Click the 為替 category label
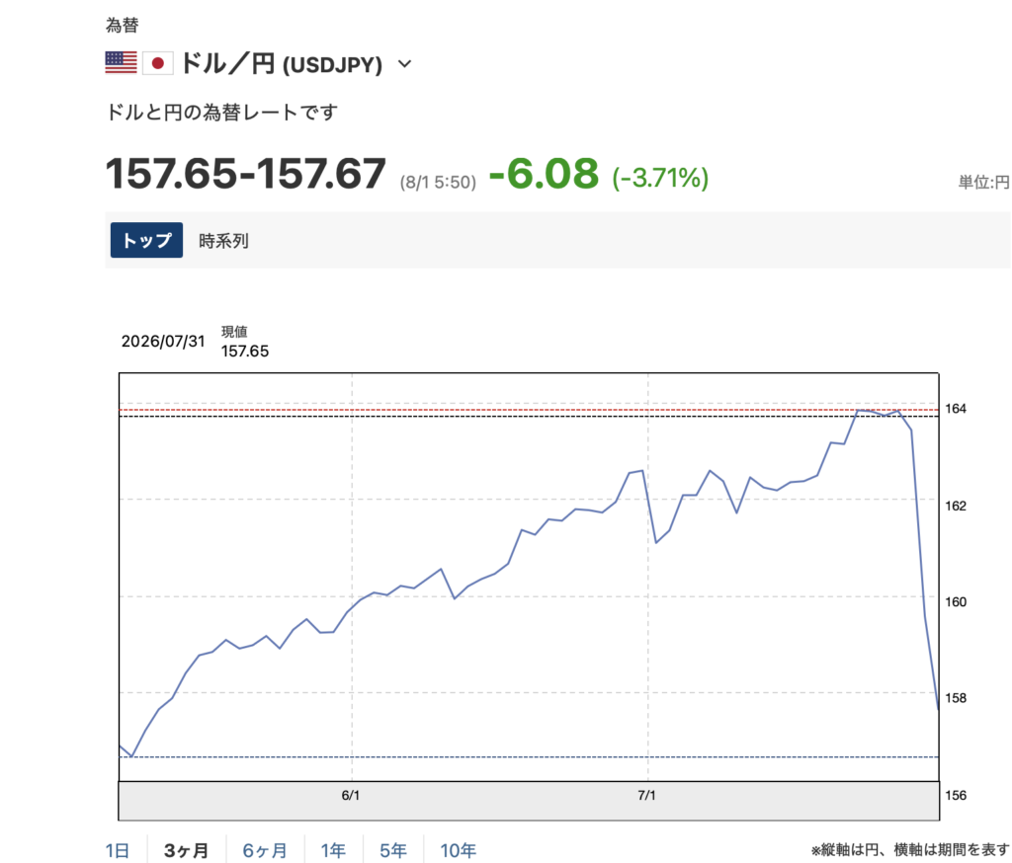Viewport: 1012px width, 863px height. coord(122,25)
